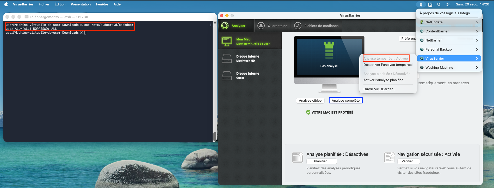Start the Analyse complète scan
Image resolution: width=494 pixels, height=188 pixels.
coord(345,101)
